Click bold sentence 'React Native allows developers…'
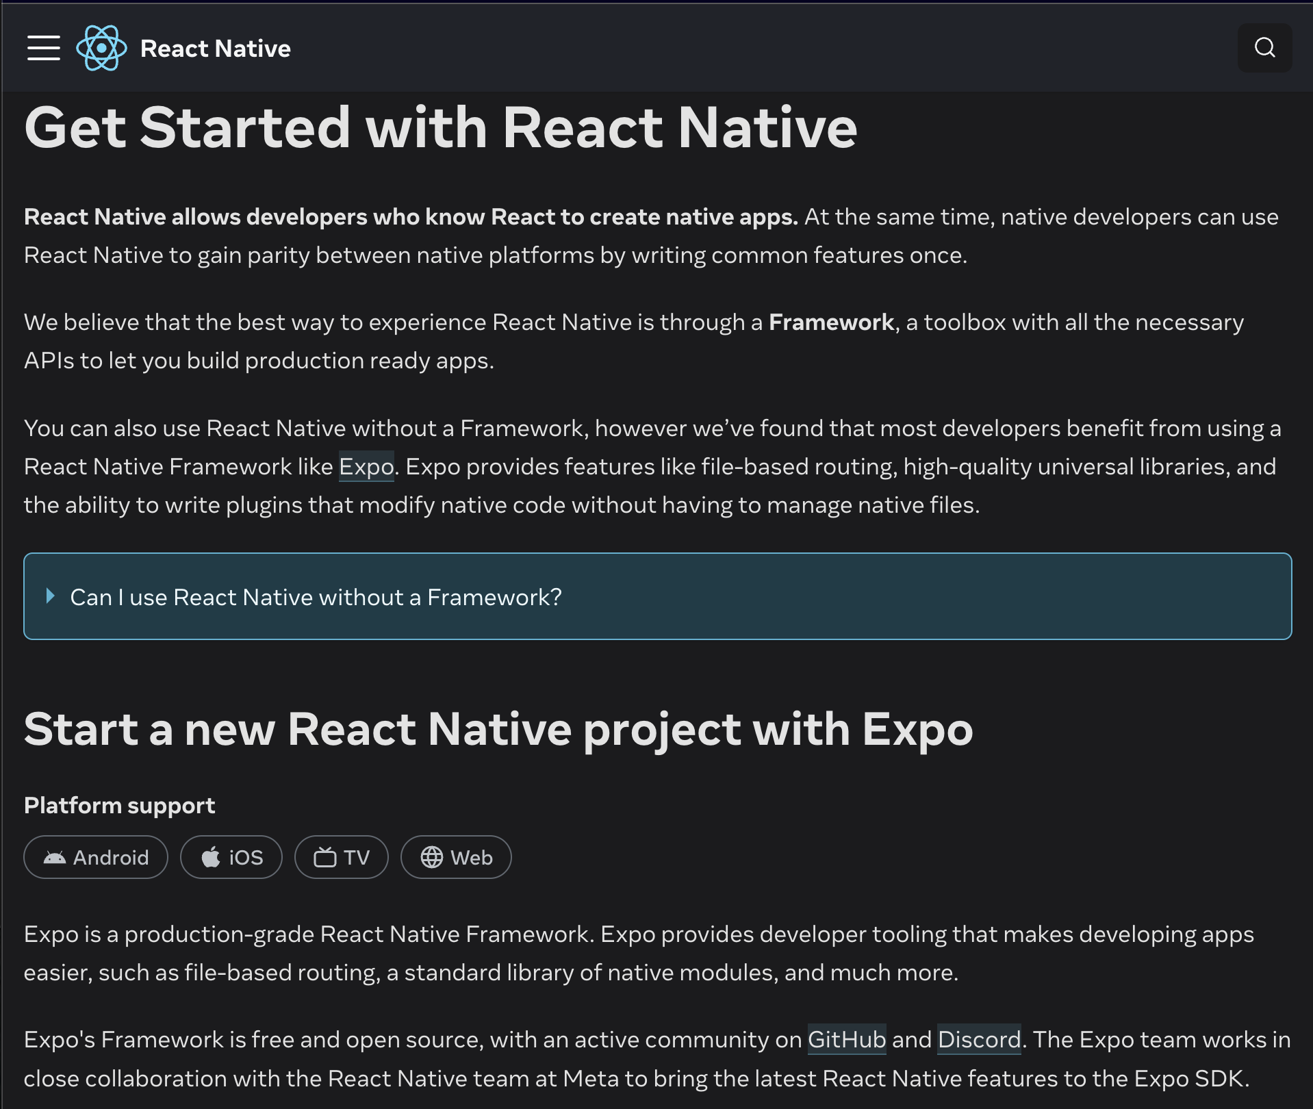The image size is (1313, 1109). coord(411,216)
